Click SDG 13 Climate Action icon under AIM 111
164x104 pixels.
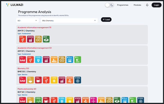[x=46, y=39]
